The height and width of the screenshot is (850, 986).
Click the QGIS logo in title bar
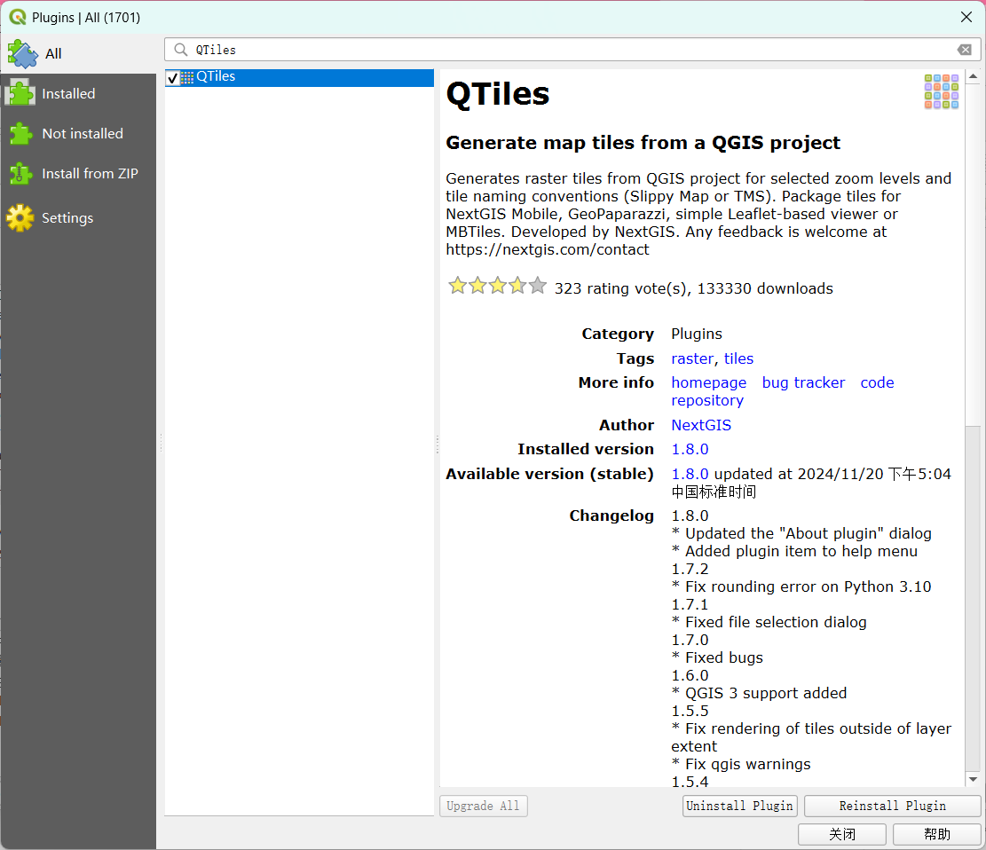(18, 17)
